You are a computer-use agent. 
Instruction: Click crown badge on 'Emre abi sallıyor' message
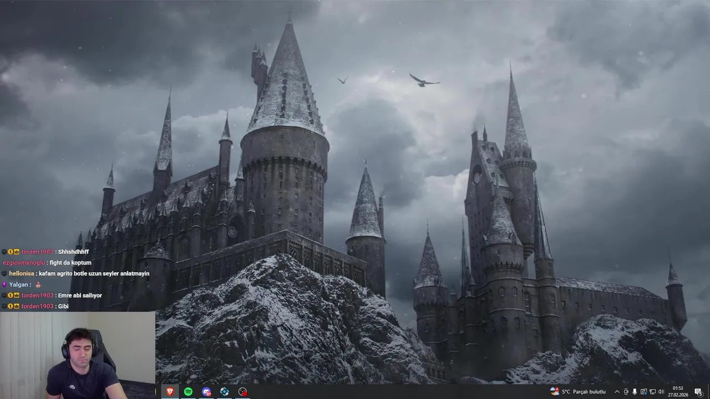point(17,295)
